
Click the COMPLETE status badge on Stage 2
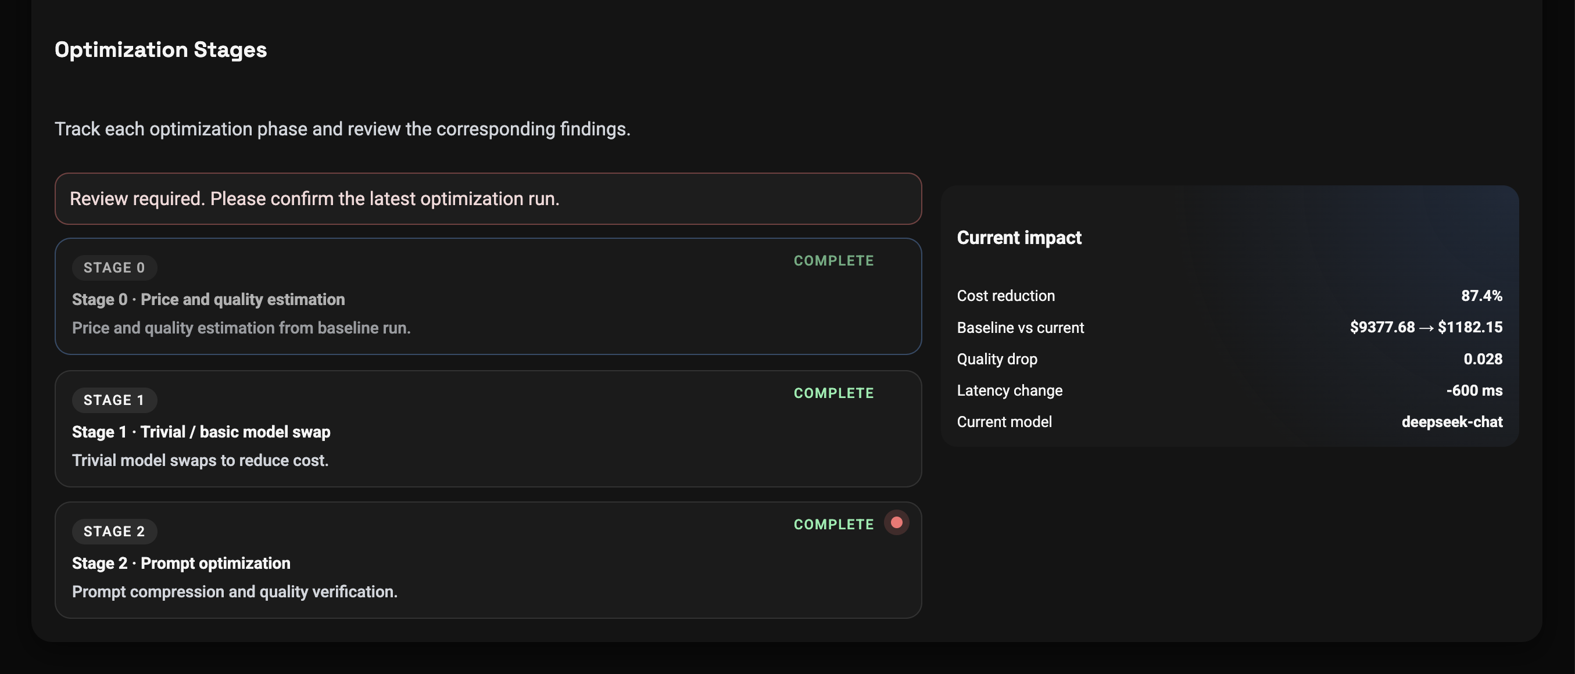point(833,524)
